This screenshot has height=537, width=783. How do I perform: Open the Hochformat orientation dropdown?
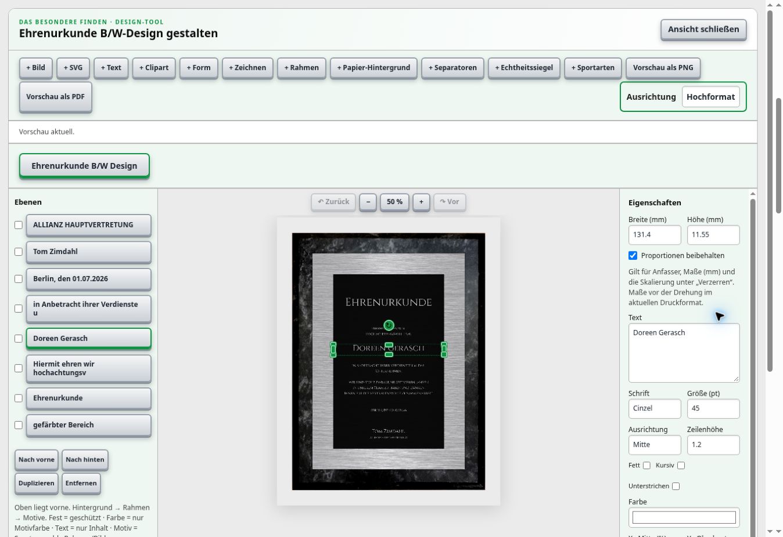pyautogui.click(x=711, y=97)
